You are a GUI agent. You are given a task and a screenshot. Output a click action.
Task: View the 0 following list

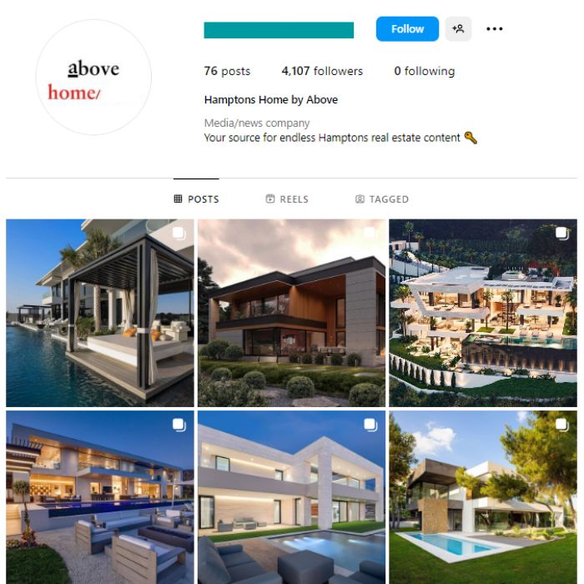424,71
